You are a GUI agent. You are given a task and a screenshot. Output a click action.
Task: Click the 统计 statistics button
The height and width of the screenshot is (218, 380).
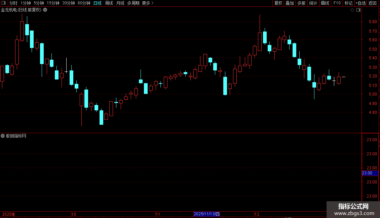tap(313, 3)
